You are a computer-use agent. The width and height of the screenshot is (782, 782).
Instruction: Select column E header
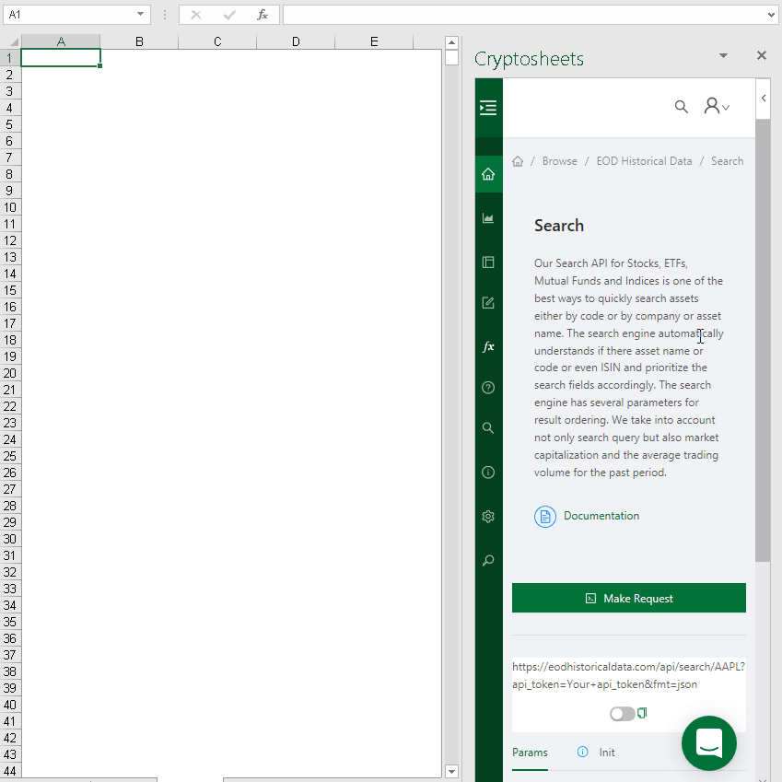(x=374, y=41)
